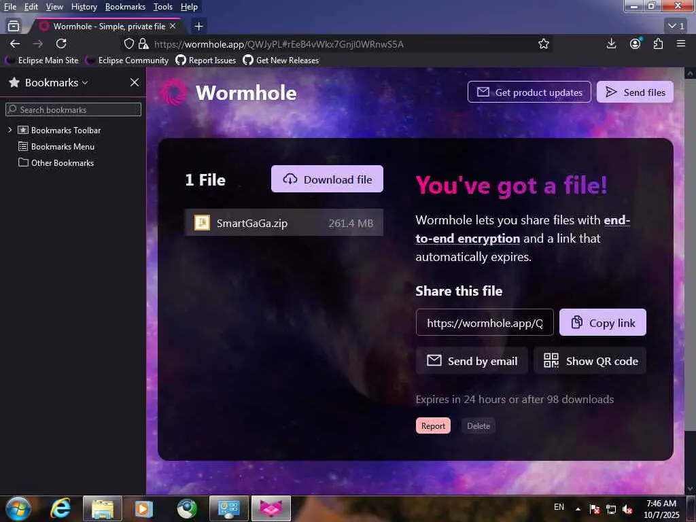Select Bookmarks Toolbar in the tree

[x=66, y=130]
